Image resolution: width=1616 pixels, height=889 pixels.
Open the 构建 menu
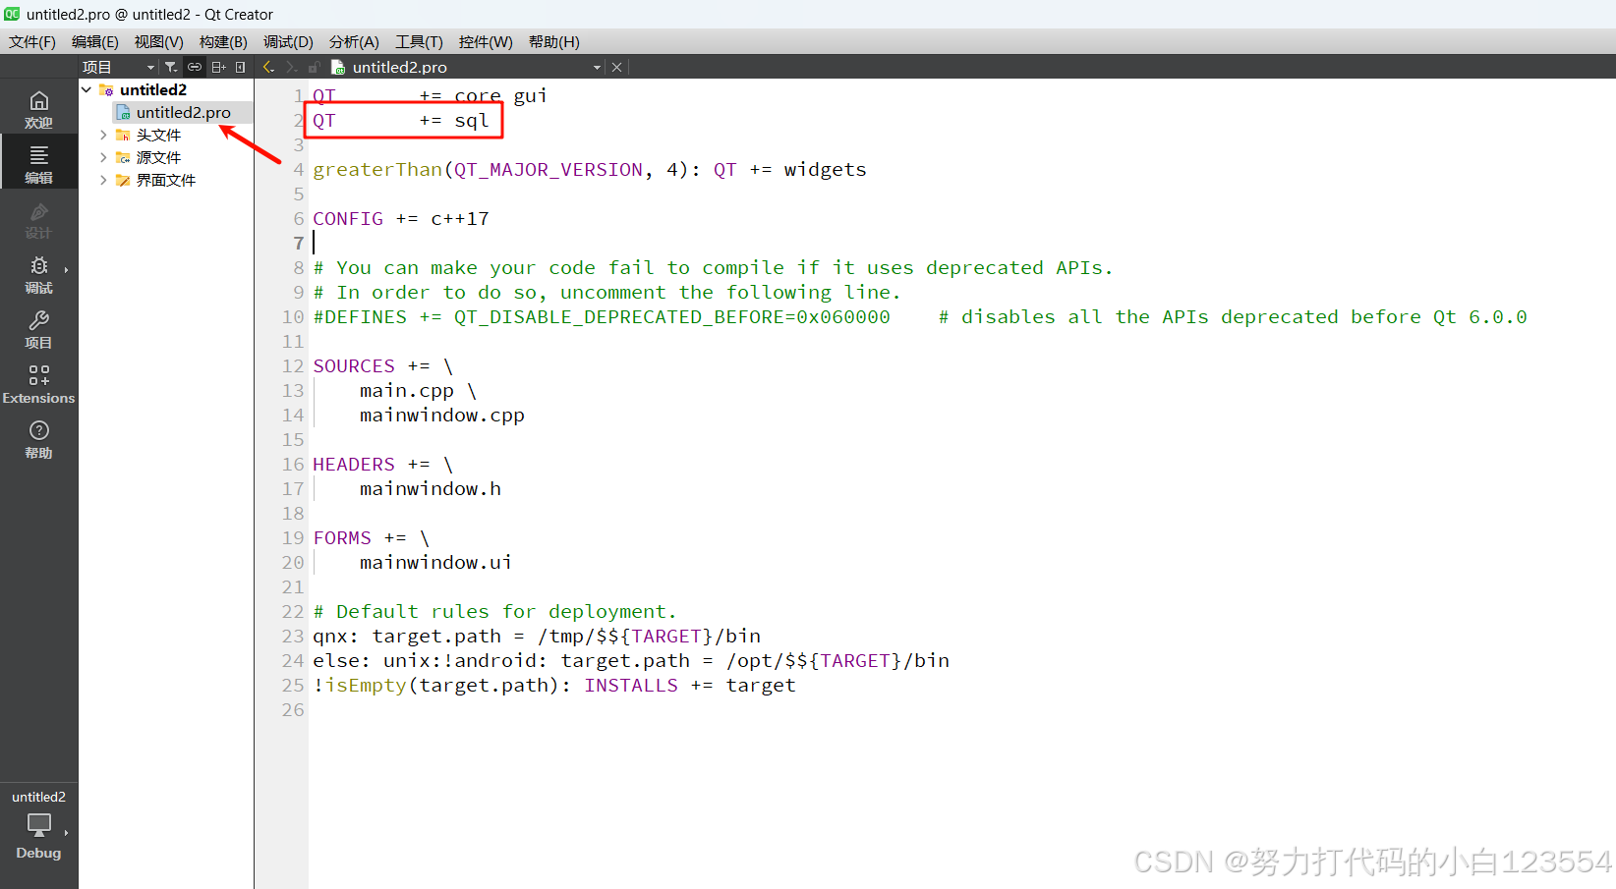click(x=222, y=41)
